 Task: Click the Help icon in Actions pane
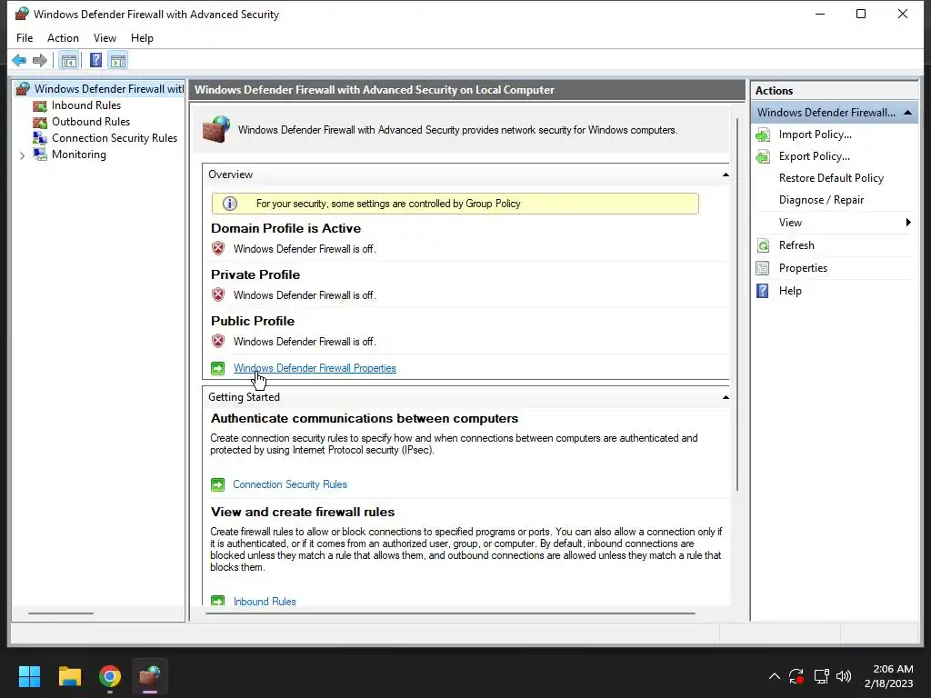763,291
